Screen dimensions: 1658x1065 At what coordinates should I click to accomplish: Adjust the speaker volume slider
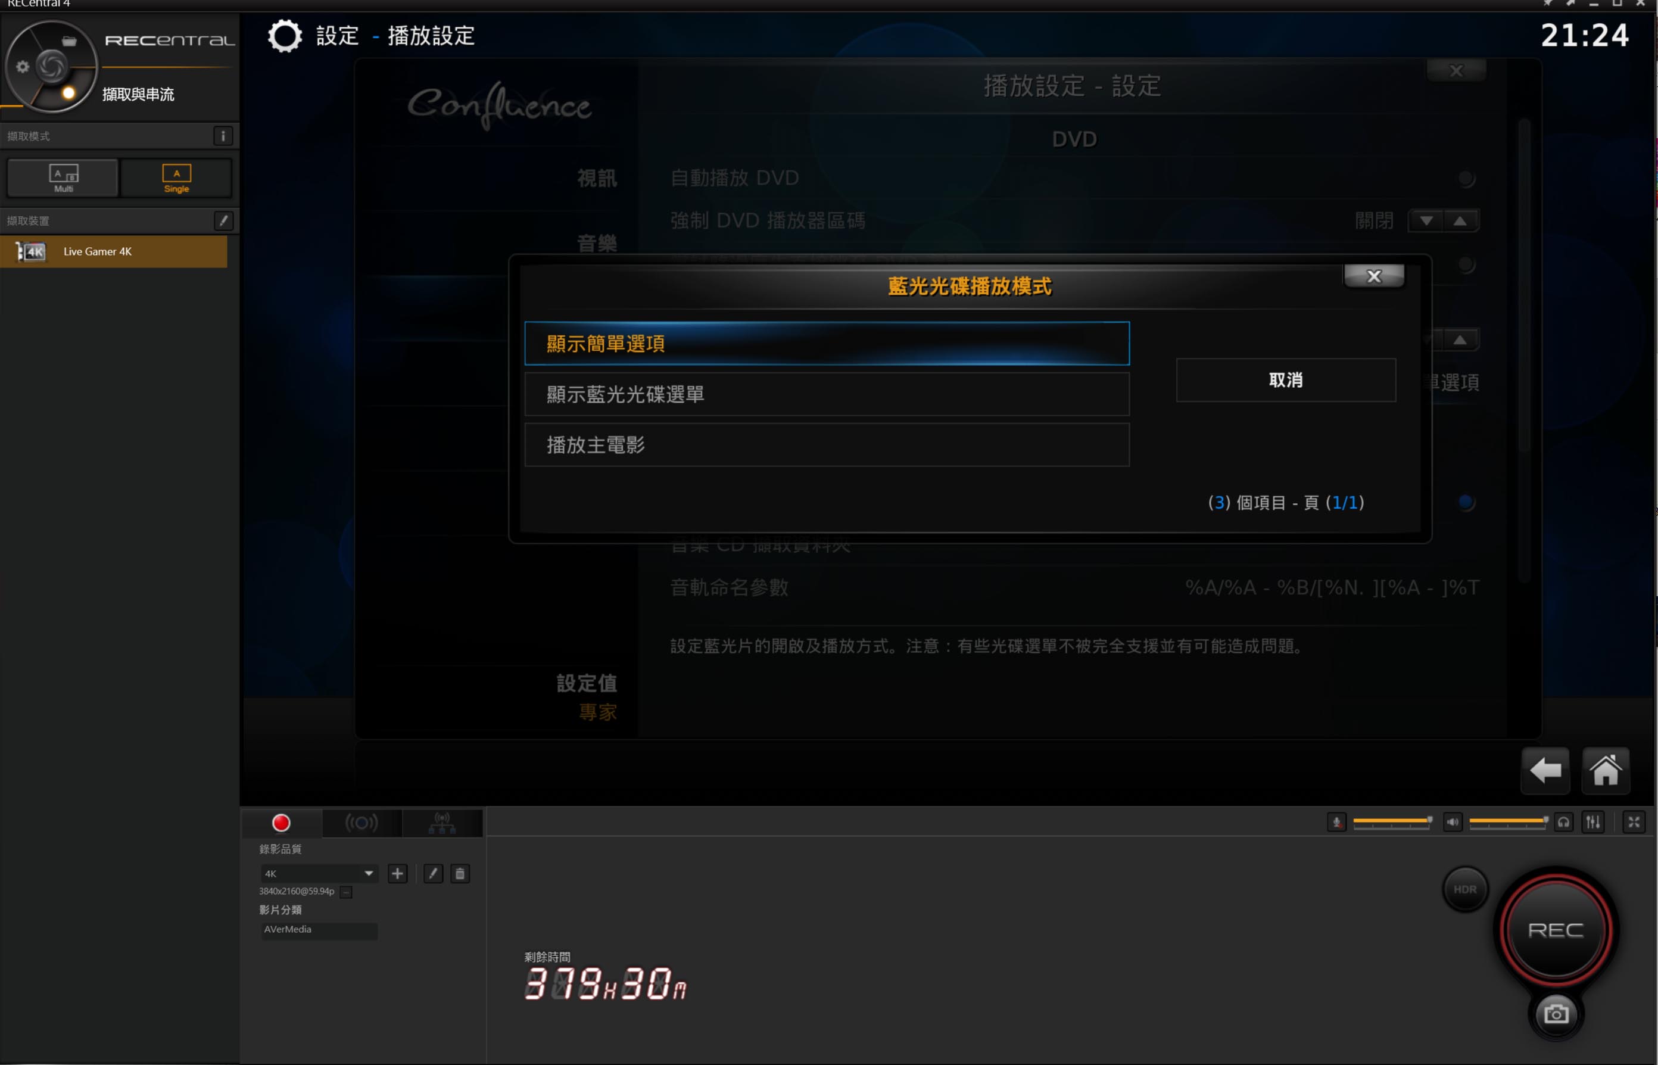1508,821
